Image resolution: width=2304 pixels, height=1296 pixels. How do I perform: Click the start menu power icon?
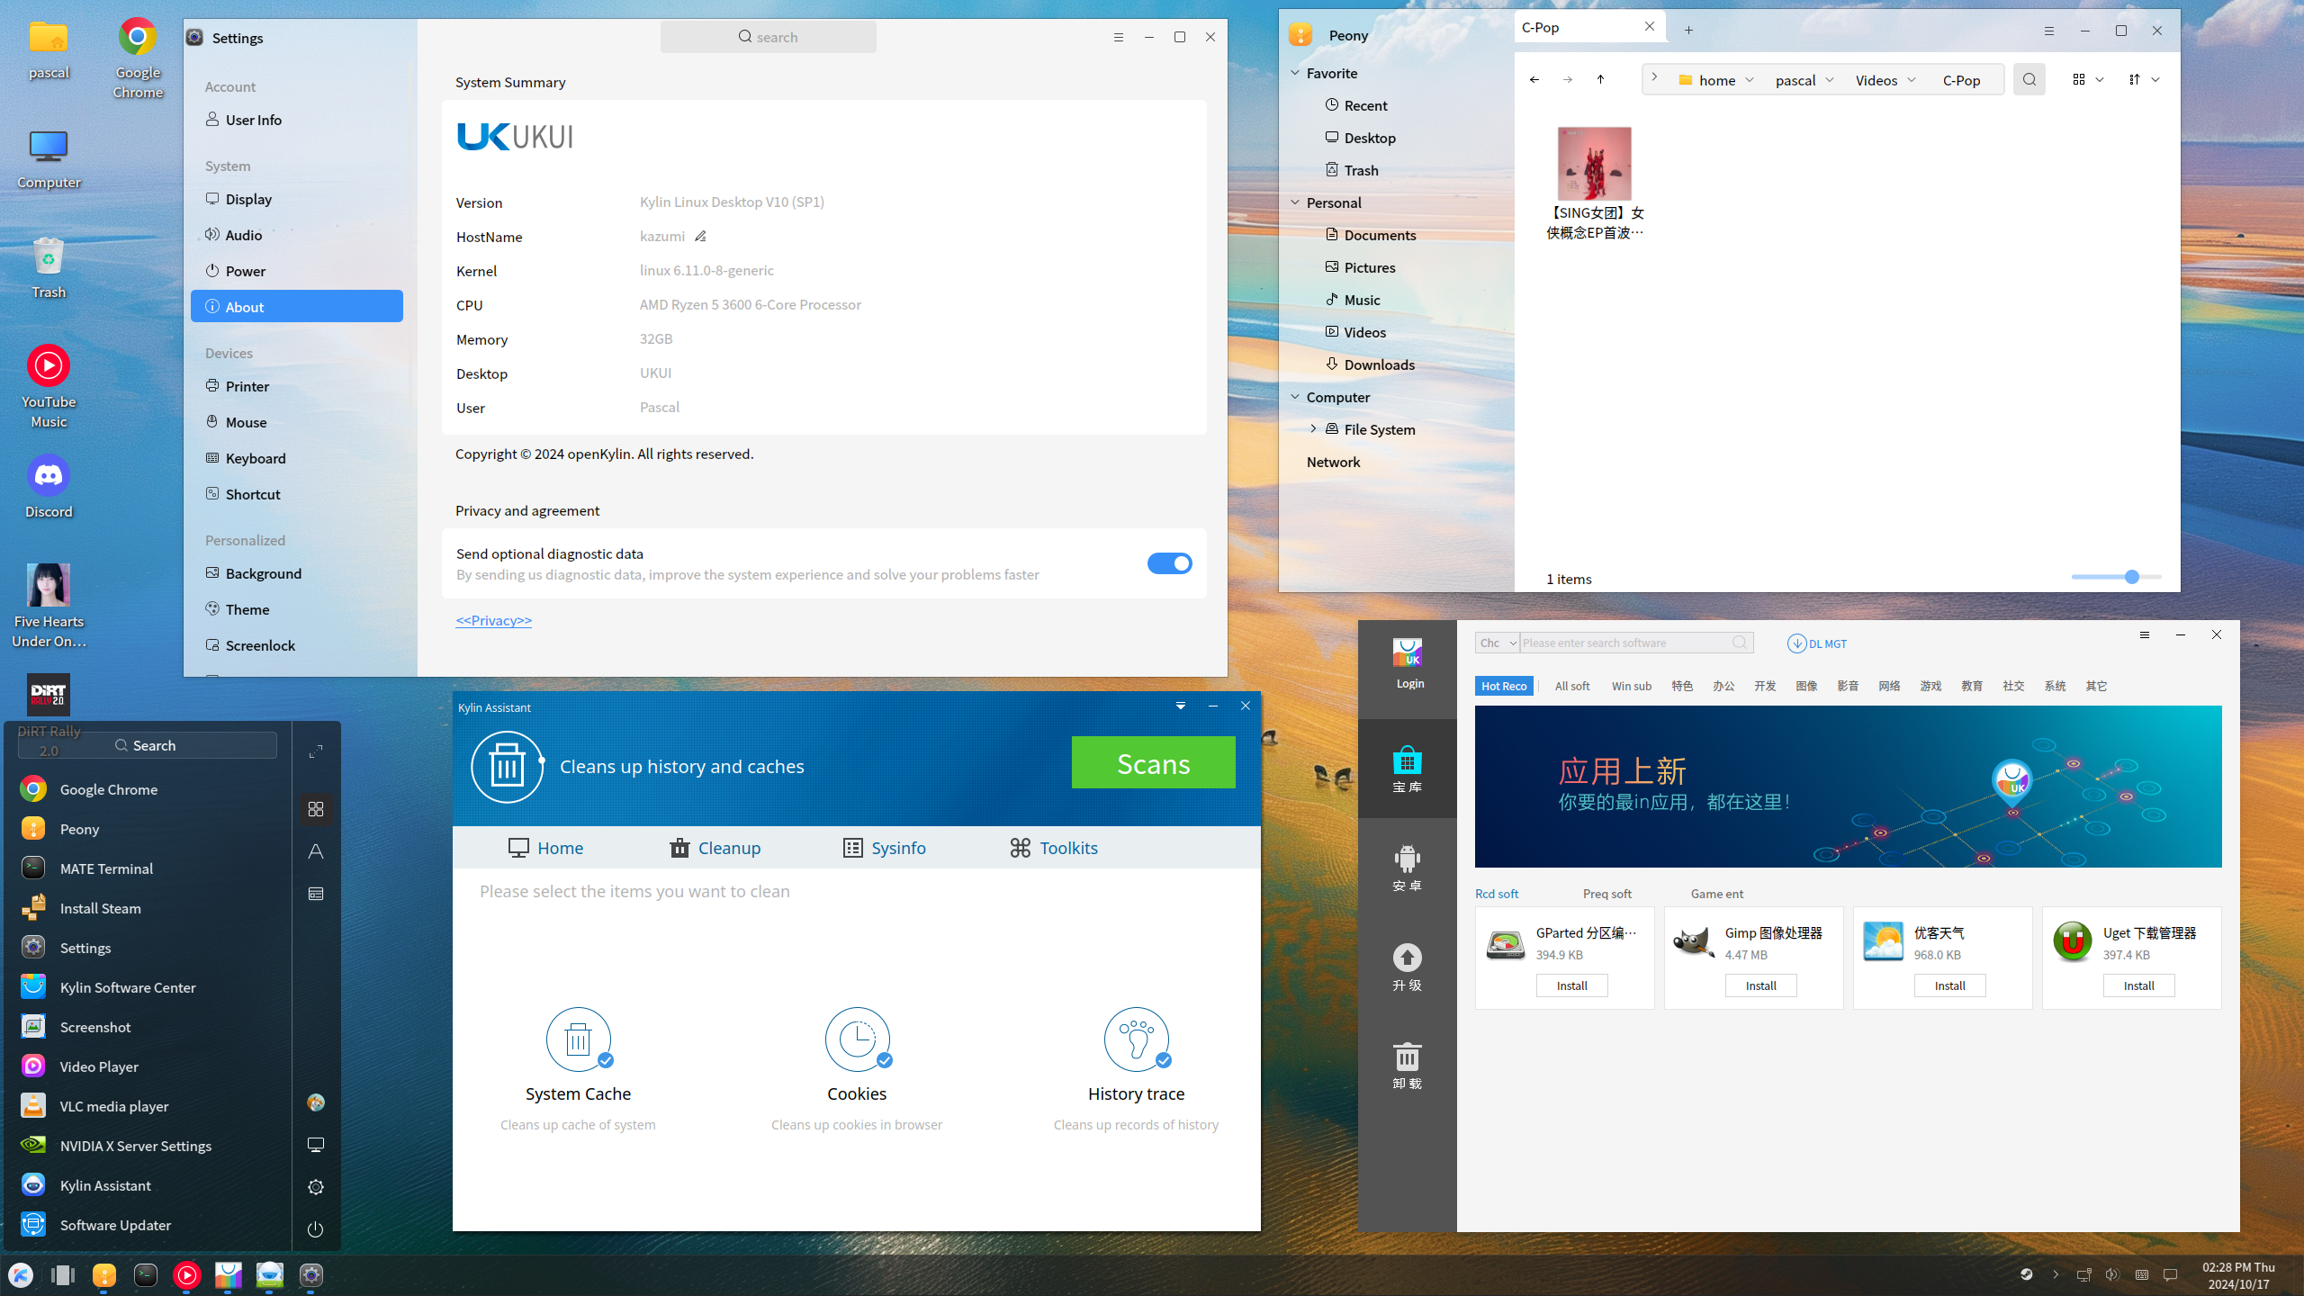click(x=315, y=1229)
